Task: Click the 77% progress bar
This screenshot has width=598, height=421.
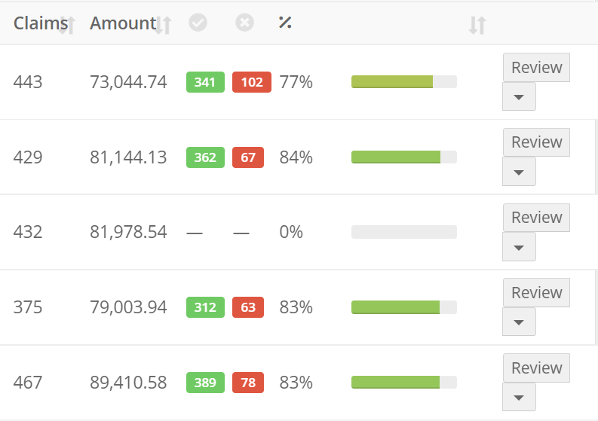Action: pos(404,81)
